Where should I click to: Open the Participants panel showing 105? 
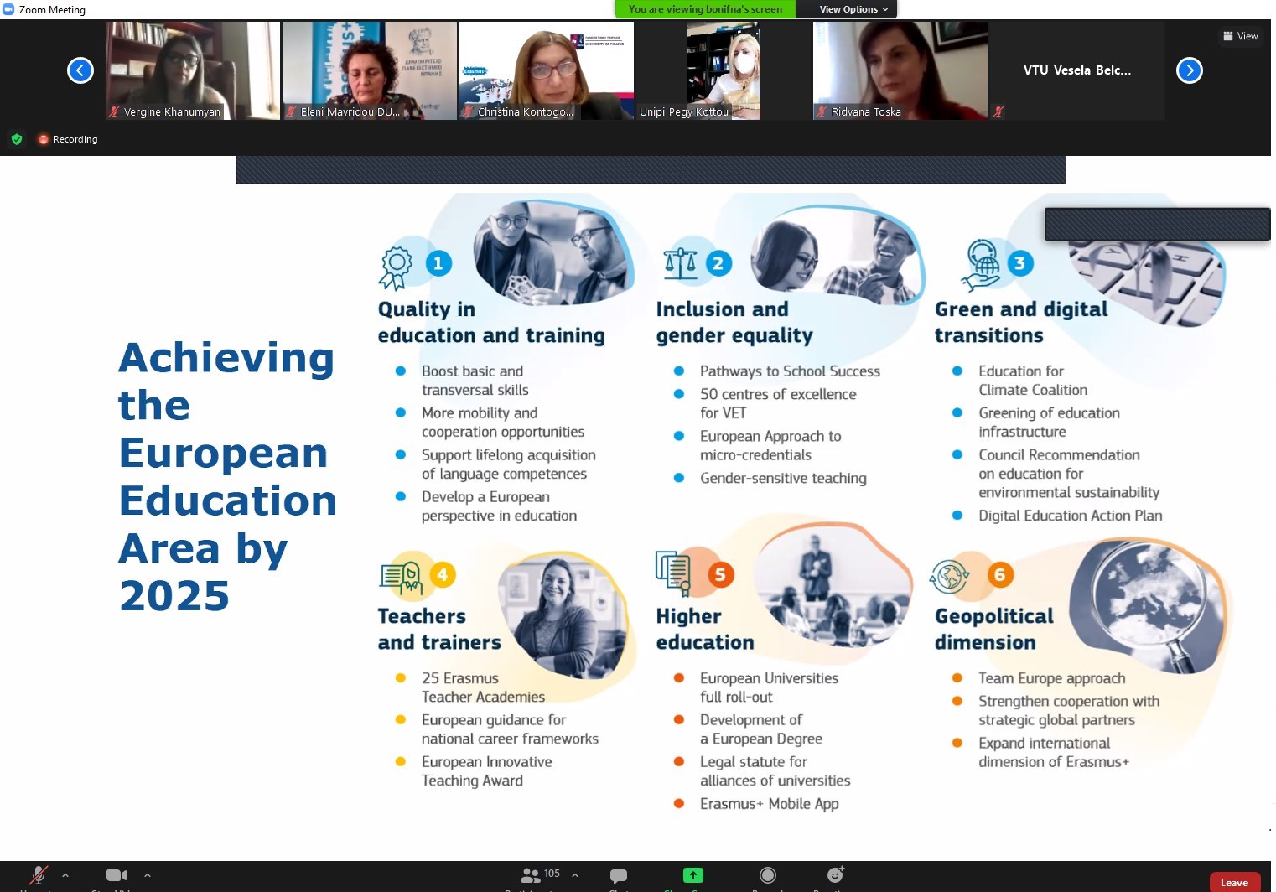(540, 875)
